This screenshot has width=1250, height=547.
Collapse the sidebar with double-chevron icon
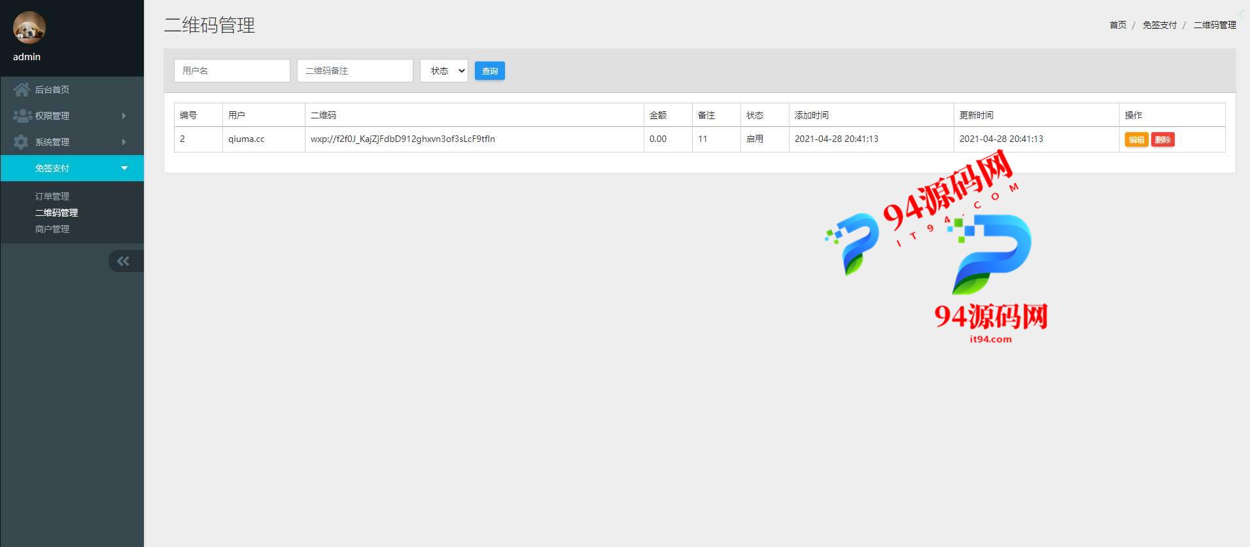click(x=124, y=261)
